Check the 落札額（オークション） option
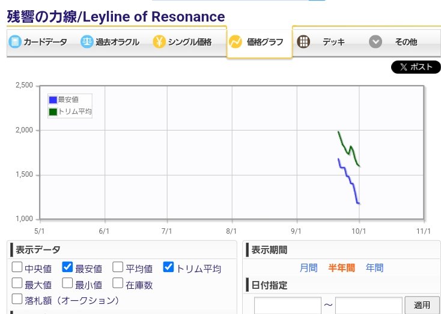The height and width of the screenshot is (314, 441). tap(17, 299)
